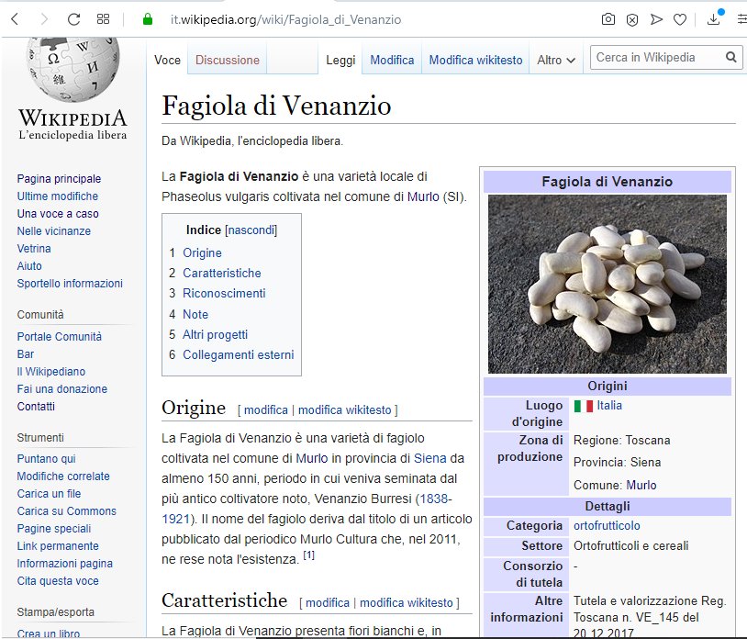This screenshot has width=747, height=639.
Task: Take a snapshot with the camera icon
Action: tap(608, 19)
